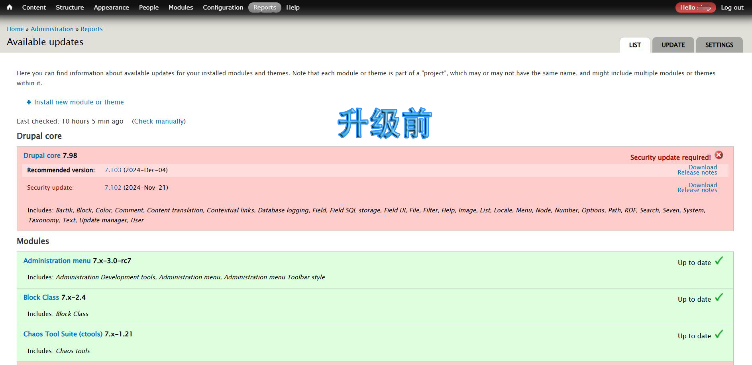Click Up to date text for Administration menu
The height and width of the screenshot is (365, 752).
(x=694, y=263)
